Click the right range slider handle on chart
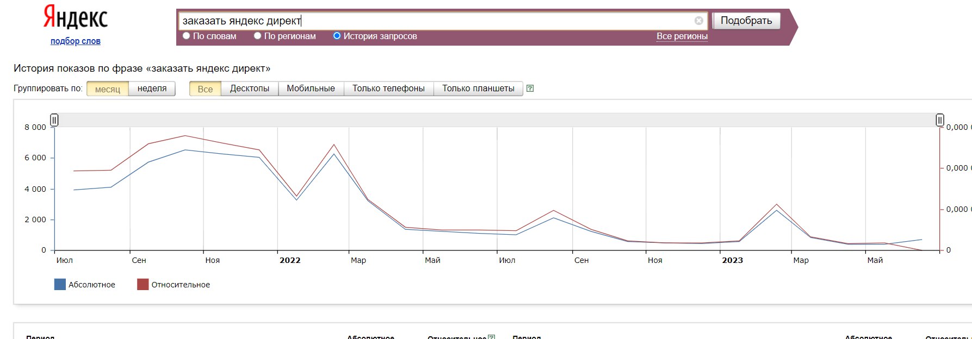This screenshot has width=972, height=339. tap(939, 120)
